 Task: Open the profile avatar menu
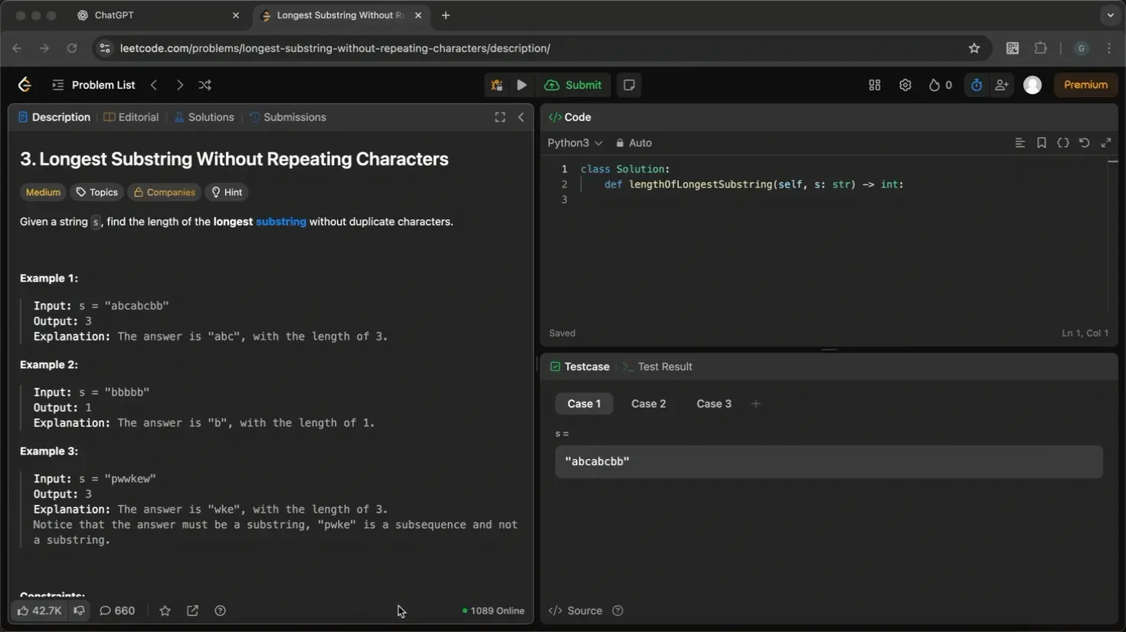[1033, 85]
